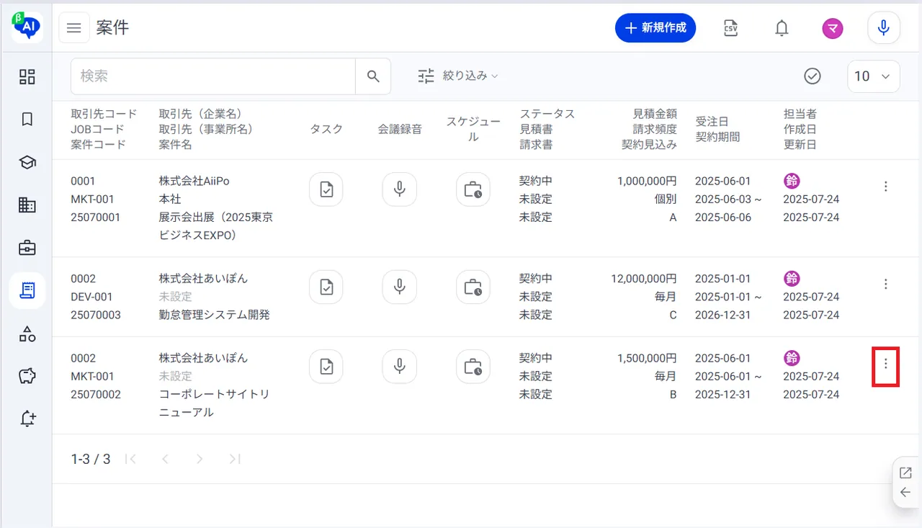Viewport: 922px width, 528px height.
Task: Click the 新規作成 button
Action: coord(655,28)
